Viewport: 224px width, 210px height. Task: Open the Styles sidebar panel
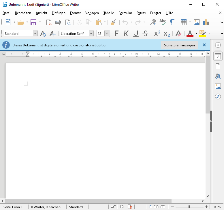(218, 76)
